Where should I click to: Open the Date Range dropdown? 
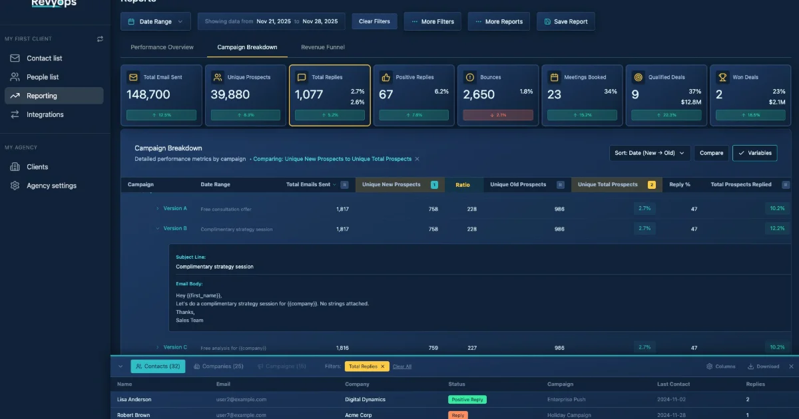tap(156, 21)
